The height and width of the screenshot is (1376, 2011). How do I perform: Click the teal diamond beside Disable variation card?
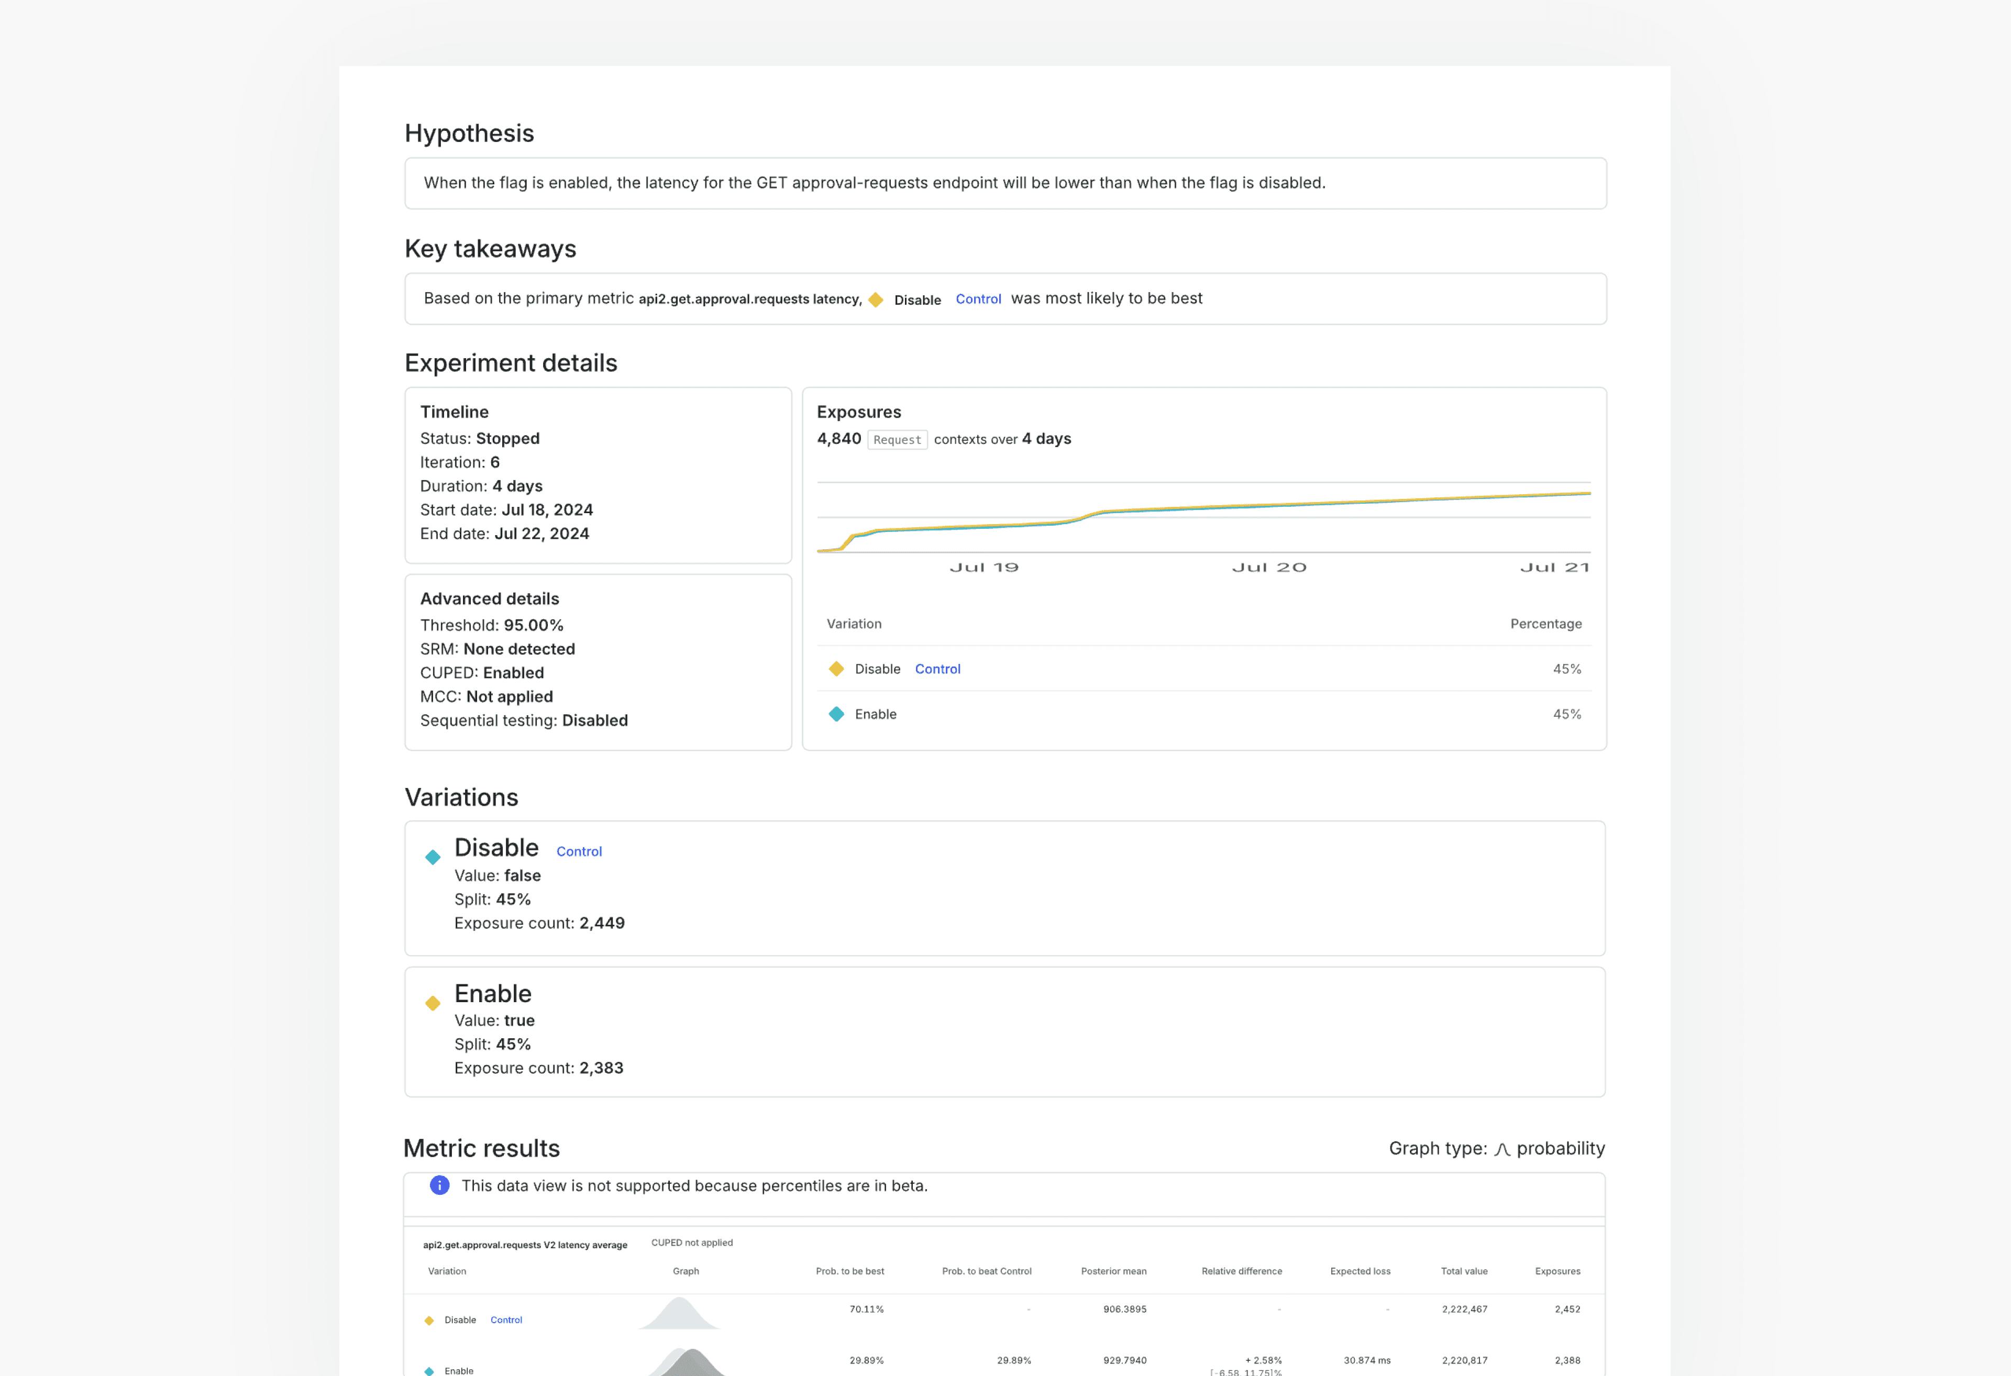(x=433, y=857)
